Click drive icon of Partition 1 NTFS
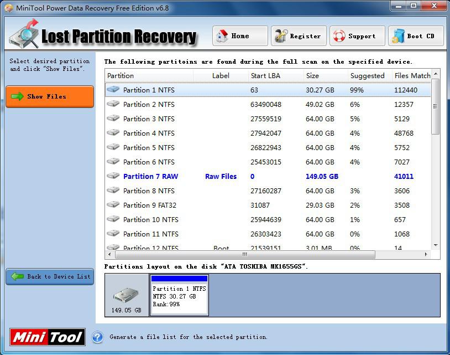The height and width of the screenshot is (355, 450). (x=113, y=89)
